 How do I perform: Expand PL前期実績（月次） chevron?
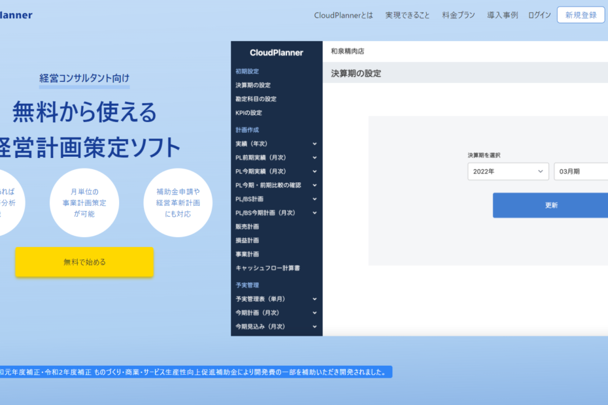pyautogui.click(x=314, y=157)
